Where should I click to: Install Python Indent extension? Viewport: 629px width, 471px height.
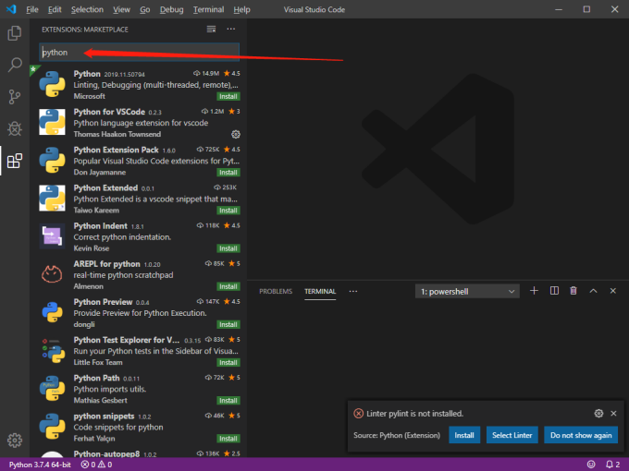click(228, 248)
